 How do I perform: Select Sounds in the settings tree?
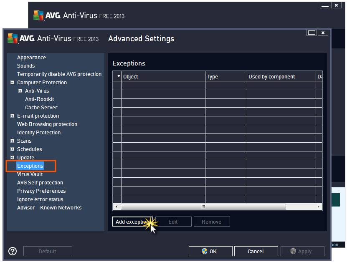[x=26, y=66]
